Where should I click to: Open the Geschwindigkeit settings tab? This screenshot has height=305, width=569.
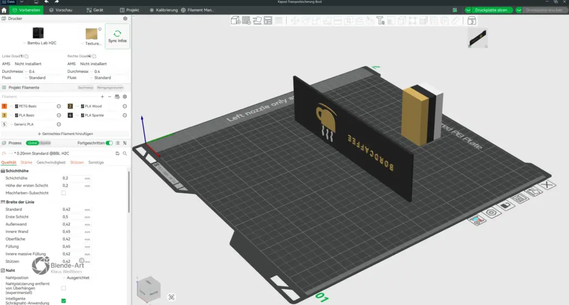click(51, 162)
